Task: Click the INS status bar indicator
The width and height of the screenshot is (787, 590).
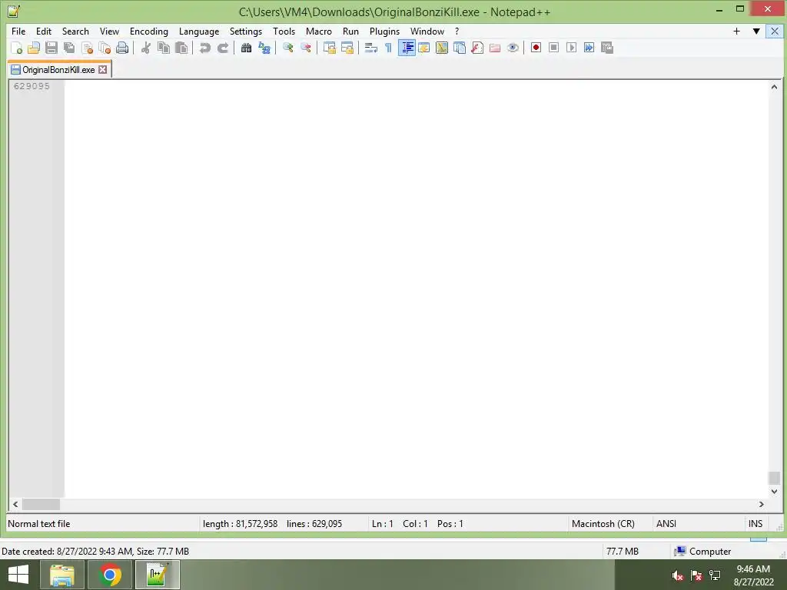Action: click(755, 524)
